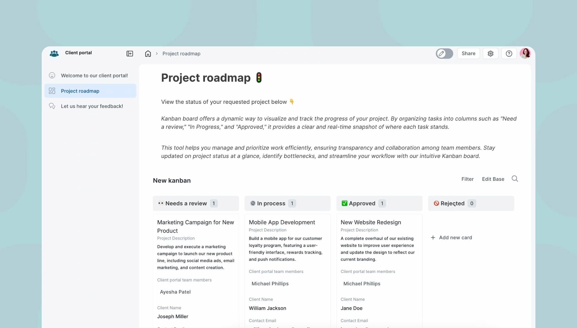
Task: Open settings gear in top bar
Action: pyautogui.click(x=491, y=54)
